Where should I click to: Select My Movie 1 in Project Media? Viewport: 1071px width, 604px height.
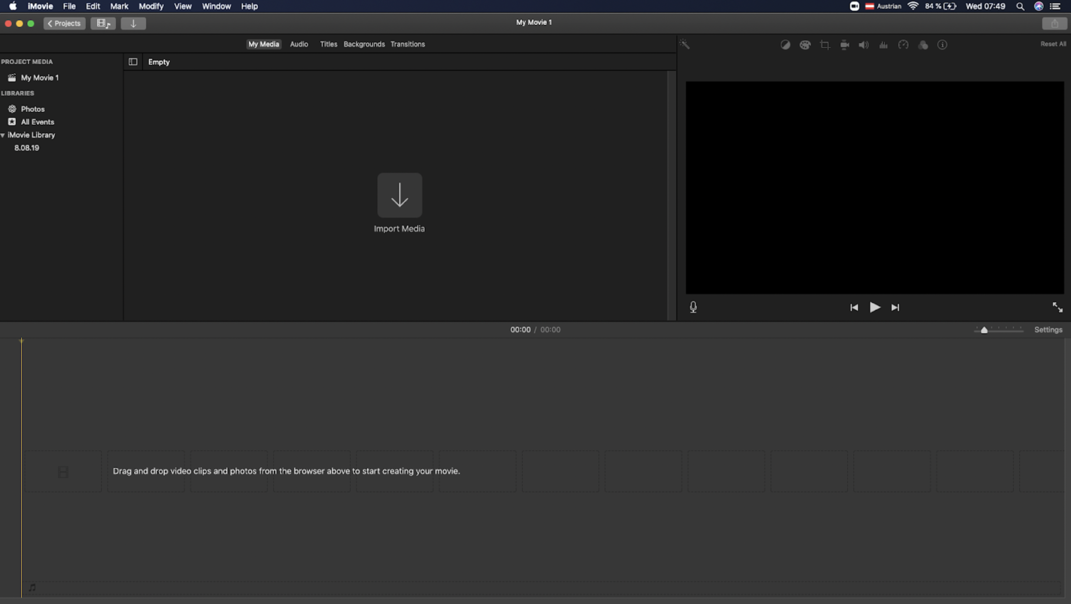39,78
